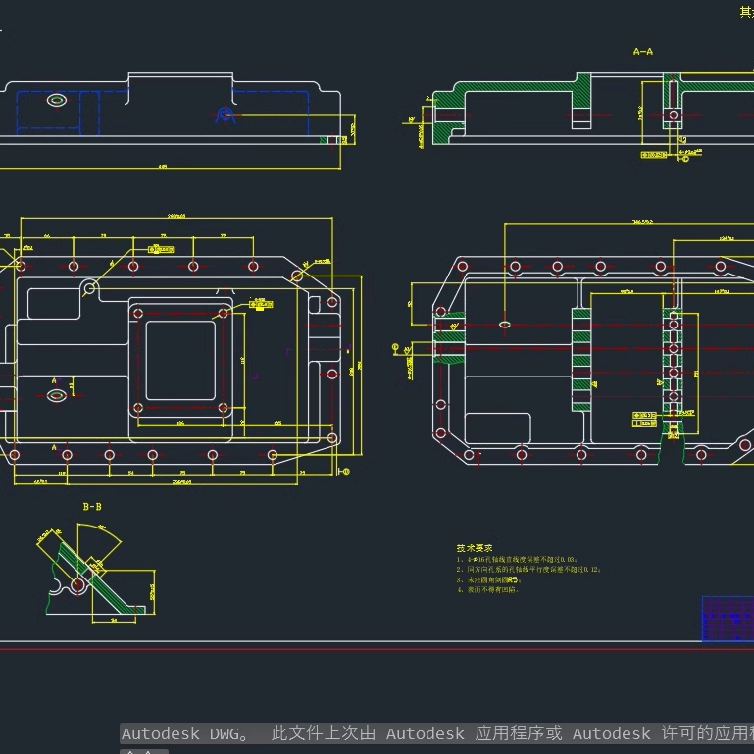Viewport: 754px width, 754px height.
Task: Click the command prompt box below the message
Action: pyautogui.click(x=144, y=751)
